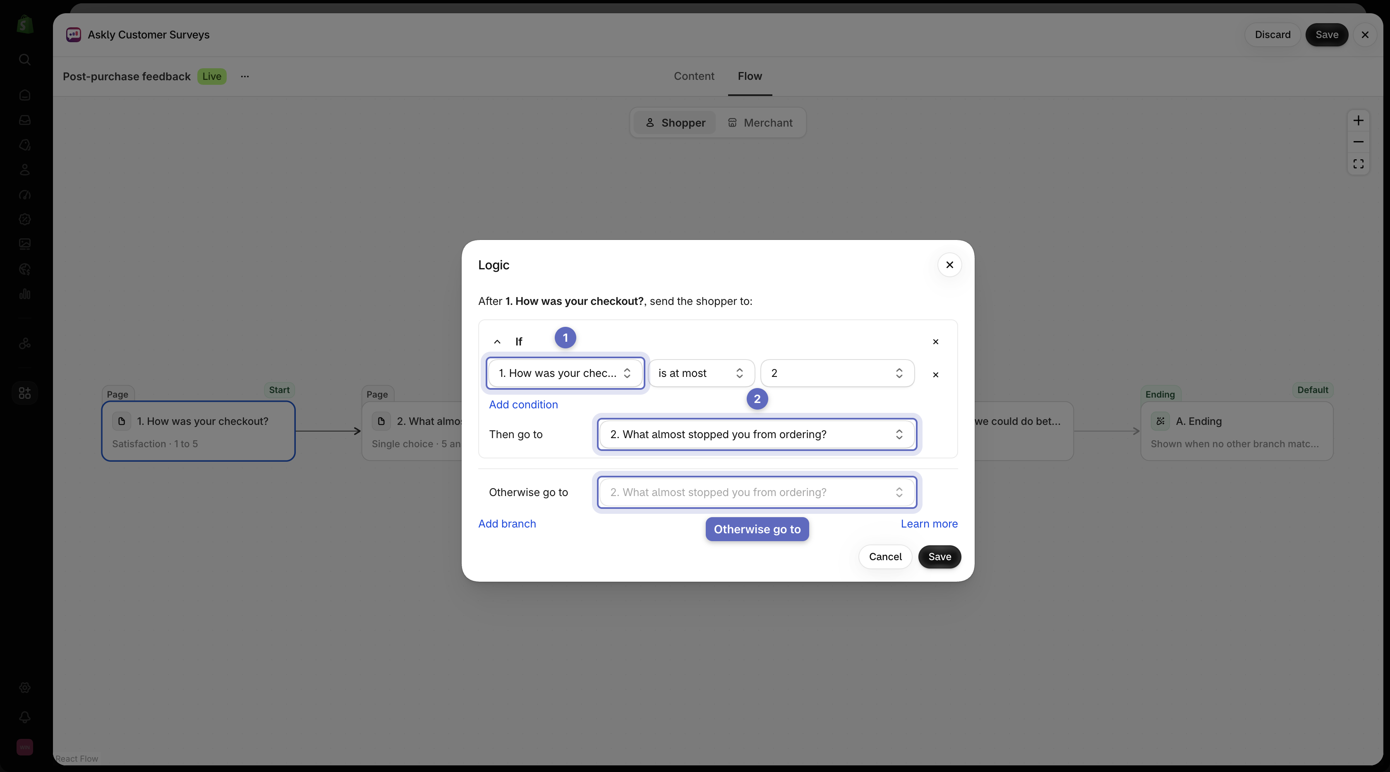Remove the If branch with top x
Screen dimensions: 1390x772
click(936, 341)
